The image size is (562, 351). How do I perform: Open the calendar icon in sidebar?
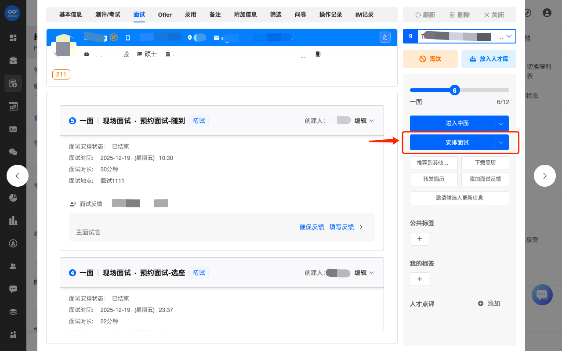pos(13,106)
